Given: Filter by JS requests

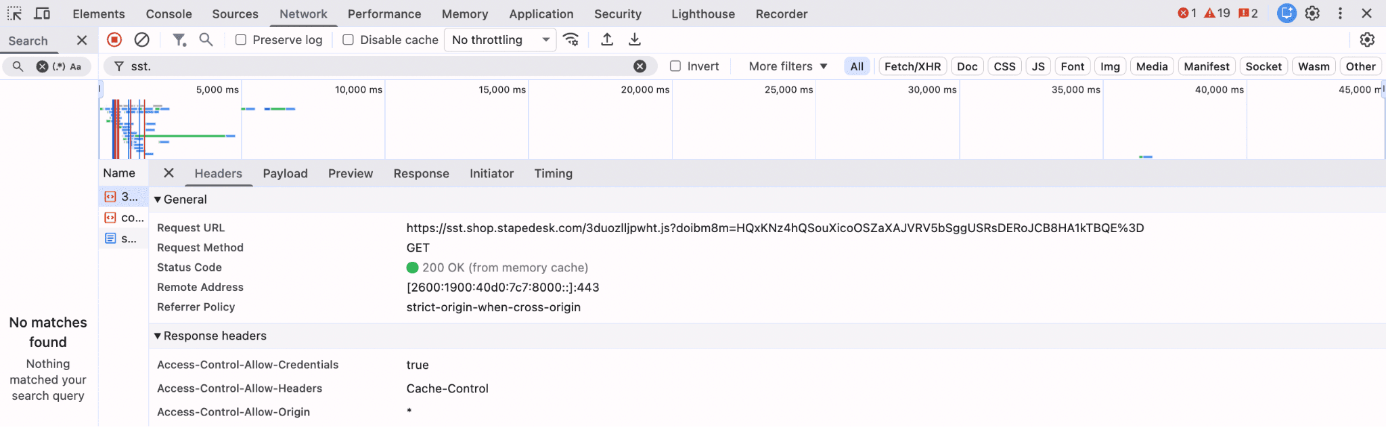Looking at the screenshot, I should 1038,66.
